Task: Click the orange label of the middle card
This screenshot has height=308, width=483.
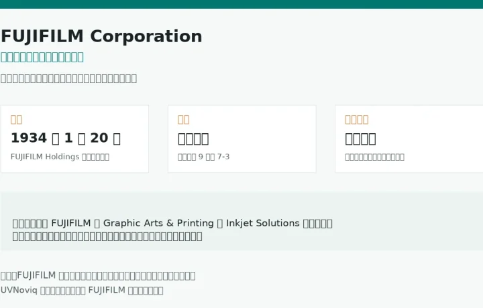Action: pos(184,119)
